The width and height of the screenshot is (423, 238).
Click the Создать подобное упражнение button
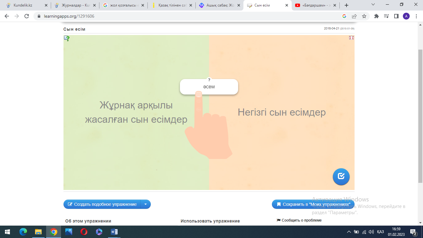click(102, 204)
